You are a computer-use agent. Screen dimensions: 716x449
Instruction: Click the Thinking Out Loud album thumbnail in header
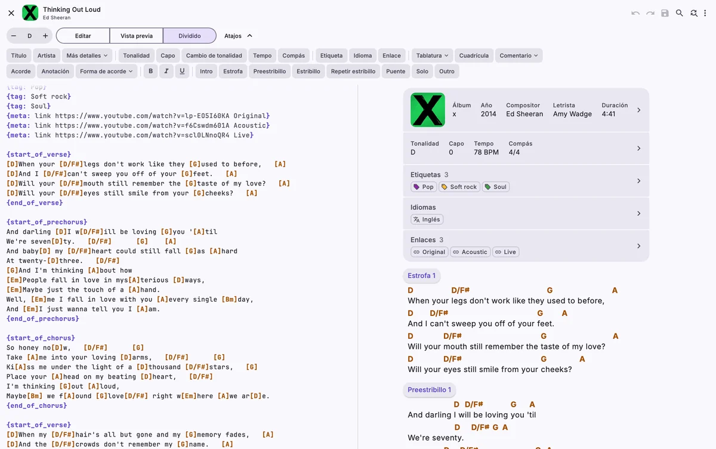[x=30, y=13]
